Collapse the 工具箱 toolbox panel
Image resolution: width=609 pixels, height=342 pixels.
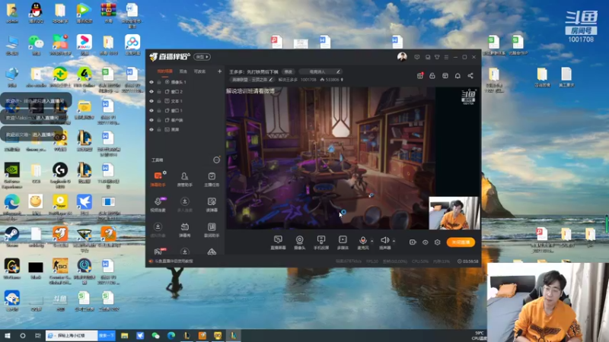216,160
